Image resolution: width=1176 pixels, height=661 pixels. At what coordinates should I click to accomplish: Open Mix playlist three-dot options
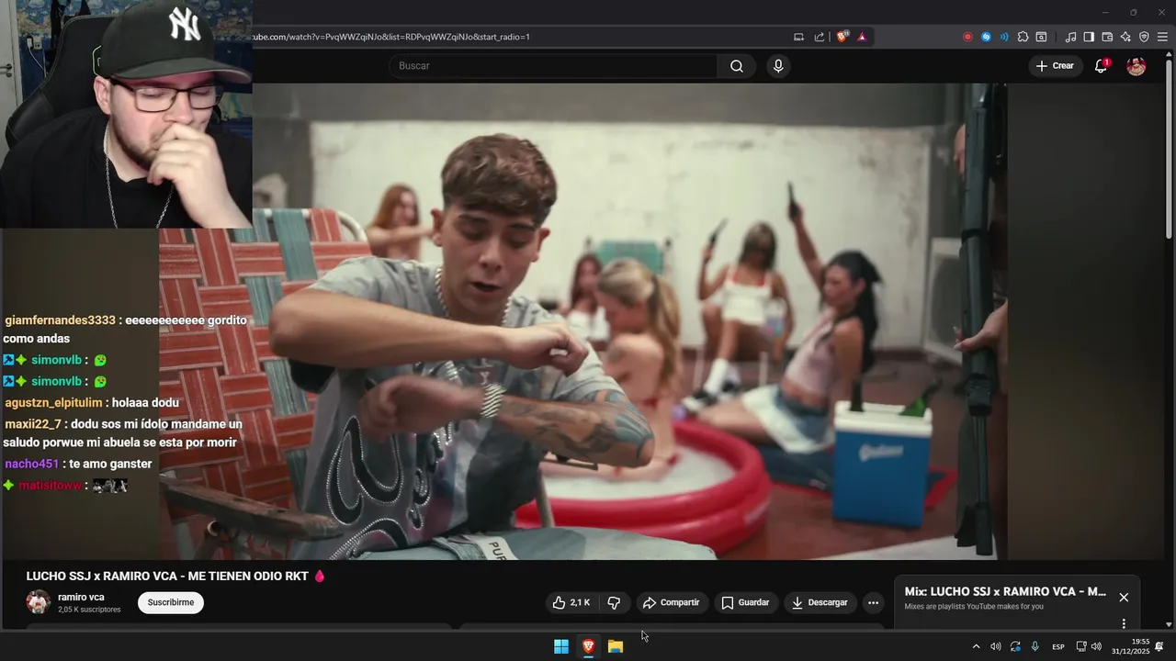click(1124, 623)
